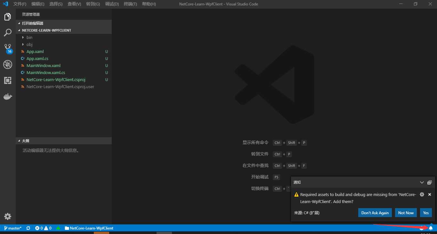Open the Extensions view

click(8, 80)
